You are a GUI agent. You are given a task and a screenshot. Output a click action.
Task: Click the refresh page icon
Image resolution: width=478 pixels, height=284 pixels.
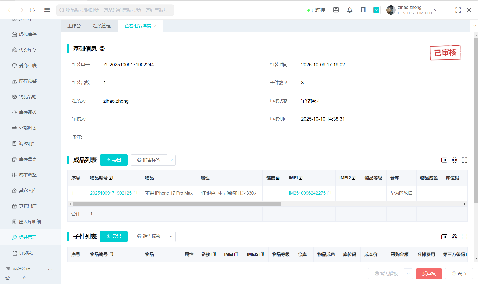pos(32,10)
